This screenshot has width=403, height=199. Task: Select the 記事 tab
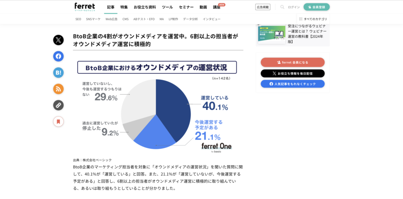111,7
